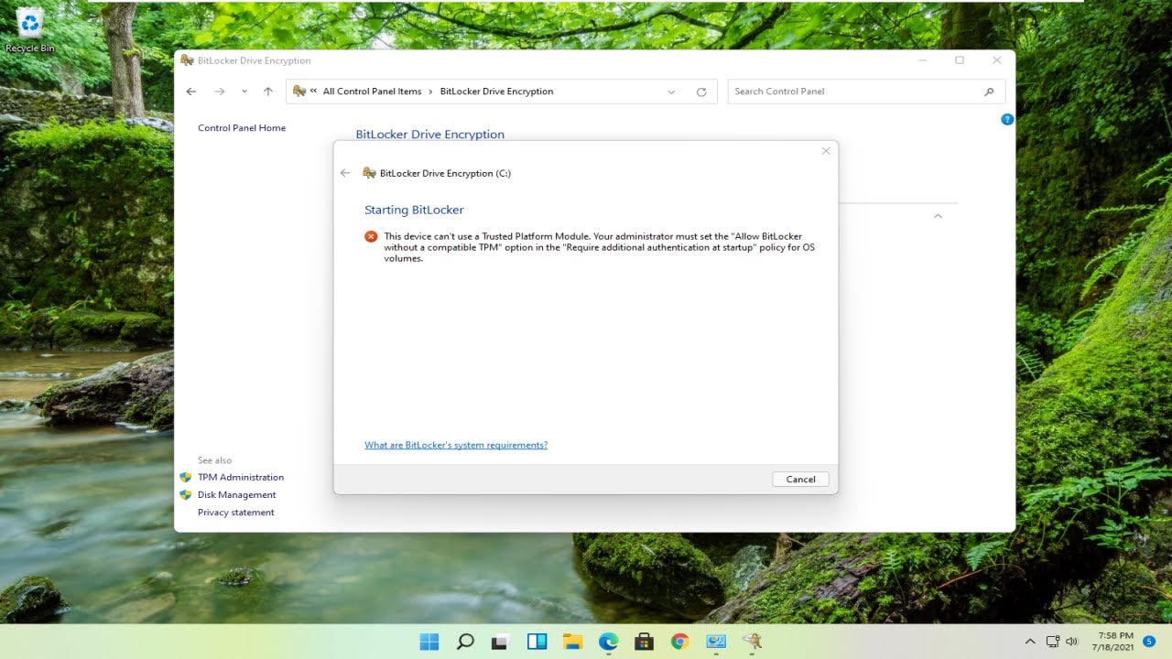
Task: Switch to Control Panel taskbar icon
Action: pos(715,642)
